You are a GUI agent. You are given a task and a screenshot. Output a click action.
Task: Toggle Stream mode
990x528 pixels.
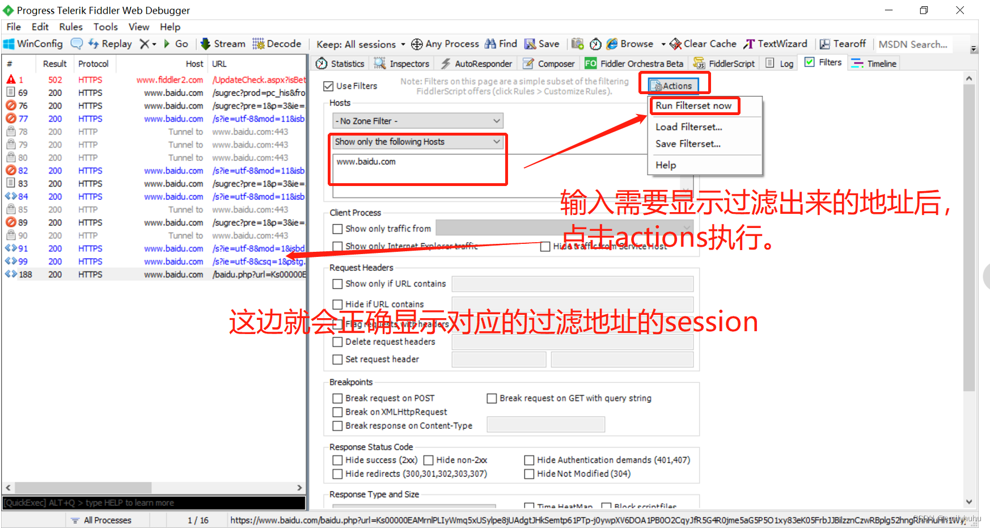[x=223, y=44]
